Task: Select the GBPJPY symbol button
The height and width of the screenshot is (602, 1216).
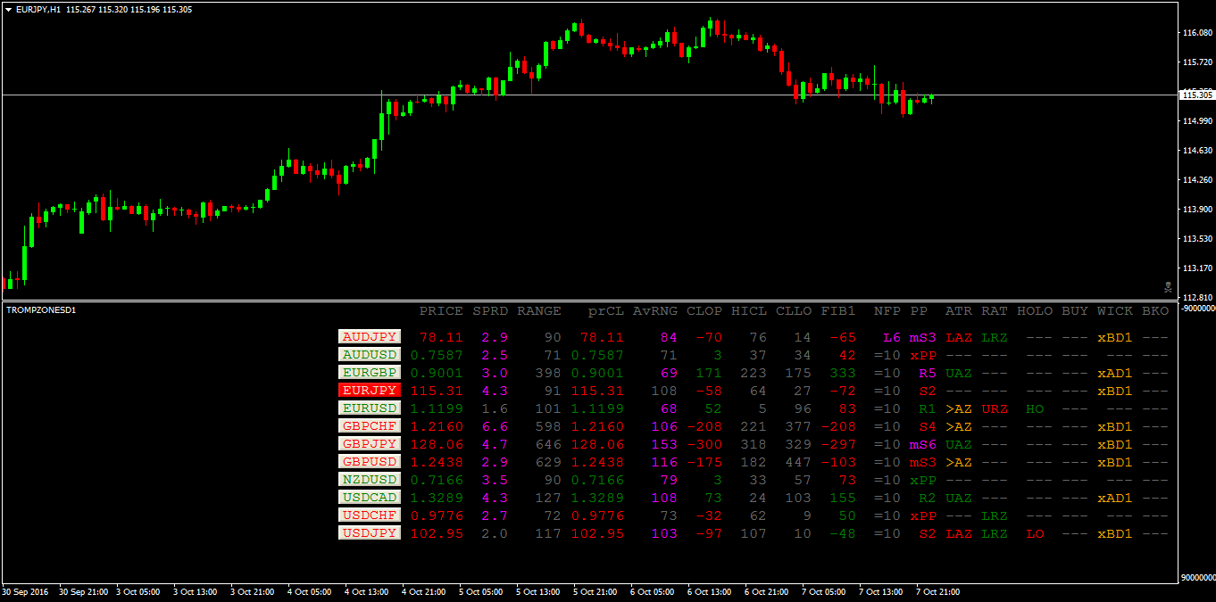Action: pos(370,444)
